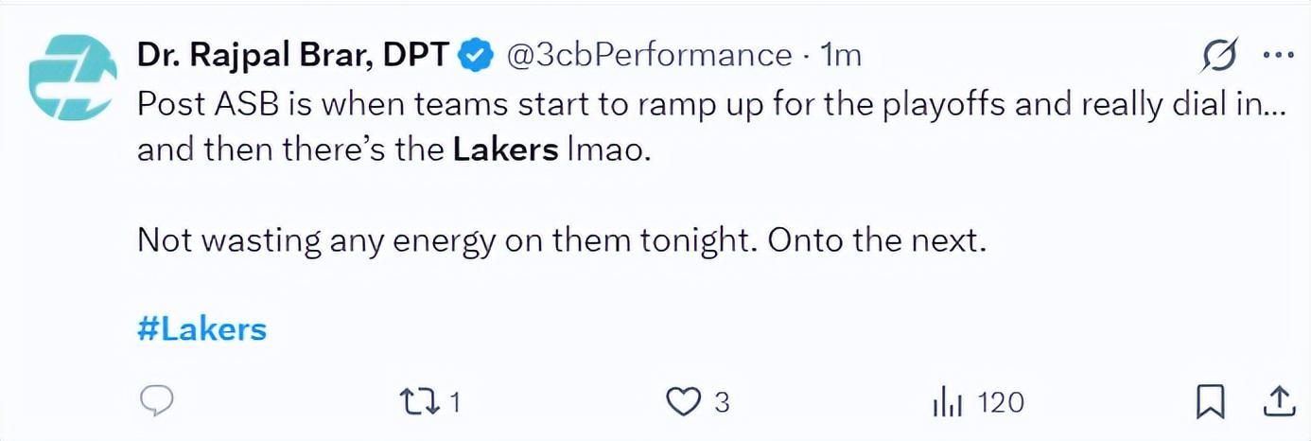Open the tweet's 1m timestamp link
Viewport: 1311px width, 441px height.
pyautogui.click(x=841, y=56)
